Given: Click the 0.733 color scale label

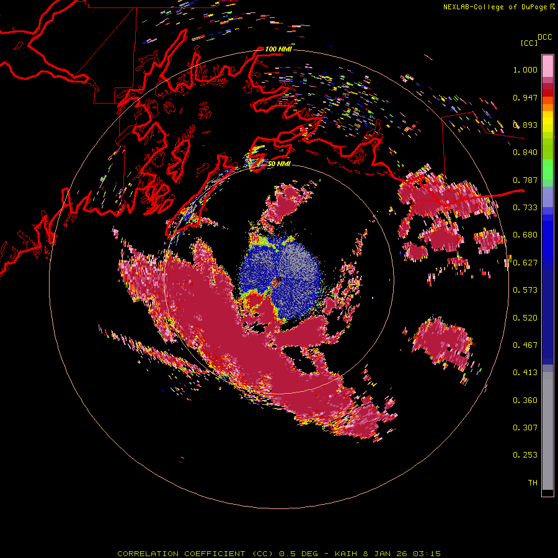Looking at the screenshot, I should [x=525, y=208].
